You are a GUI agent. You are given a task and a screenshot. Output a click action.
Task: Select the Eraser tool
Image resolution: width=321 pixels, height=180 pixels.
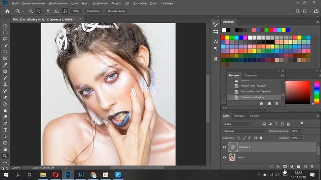coord(5,98)
